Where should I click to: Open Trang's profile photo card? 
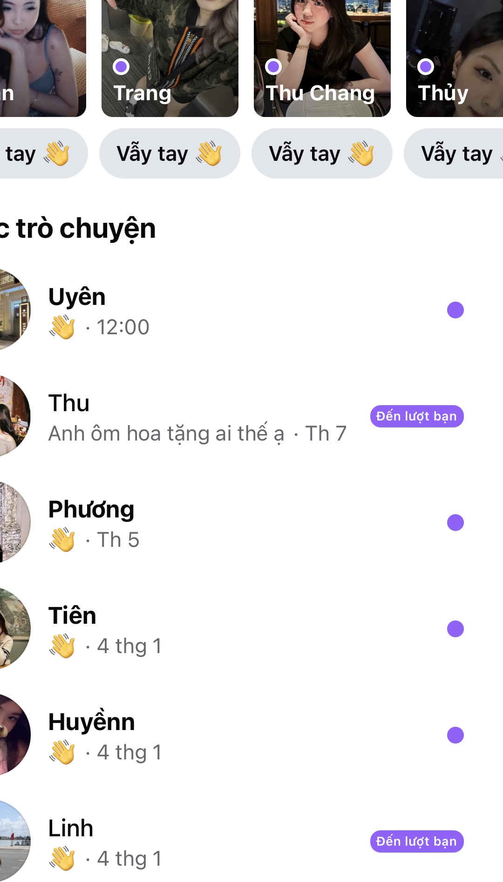tap(170, 58)
